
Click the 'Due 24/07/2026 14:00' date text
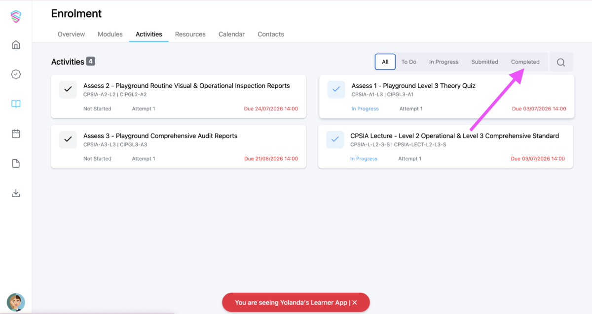coord(271,109)
